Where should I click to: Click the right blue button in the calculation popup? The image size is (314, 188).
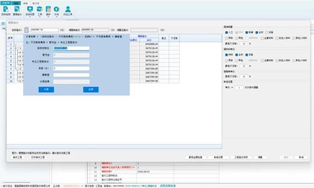[91, 89]
